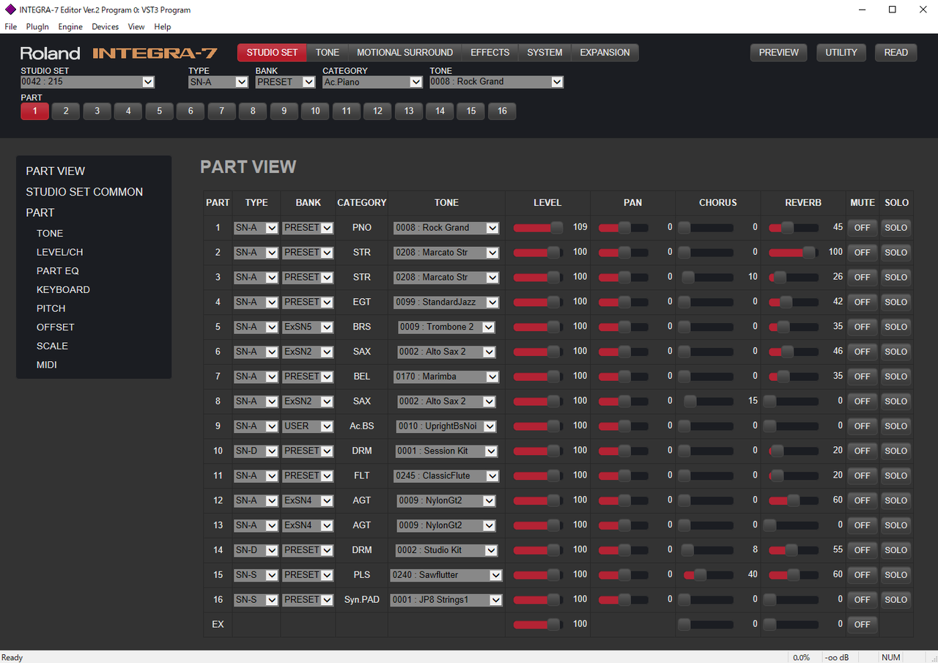This screenshot has width=938, height=663.
Task: Open the top BANK dropdown set to PRESET
Action: pyautogui.click(x=285, y=82)
